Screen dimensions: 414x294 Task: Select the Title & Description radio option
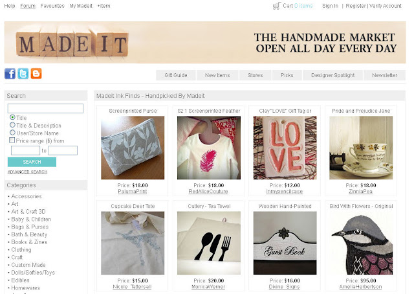pos(12,125)
